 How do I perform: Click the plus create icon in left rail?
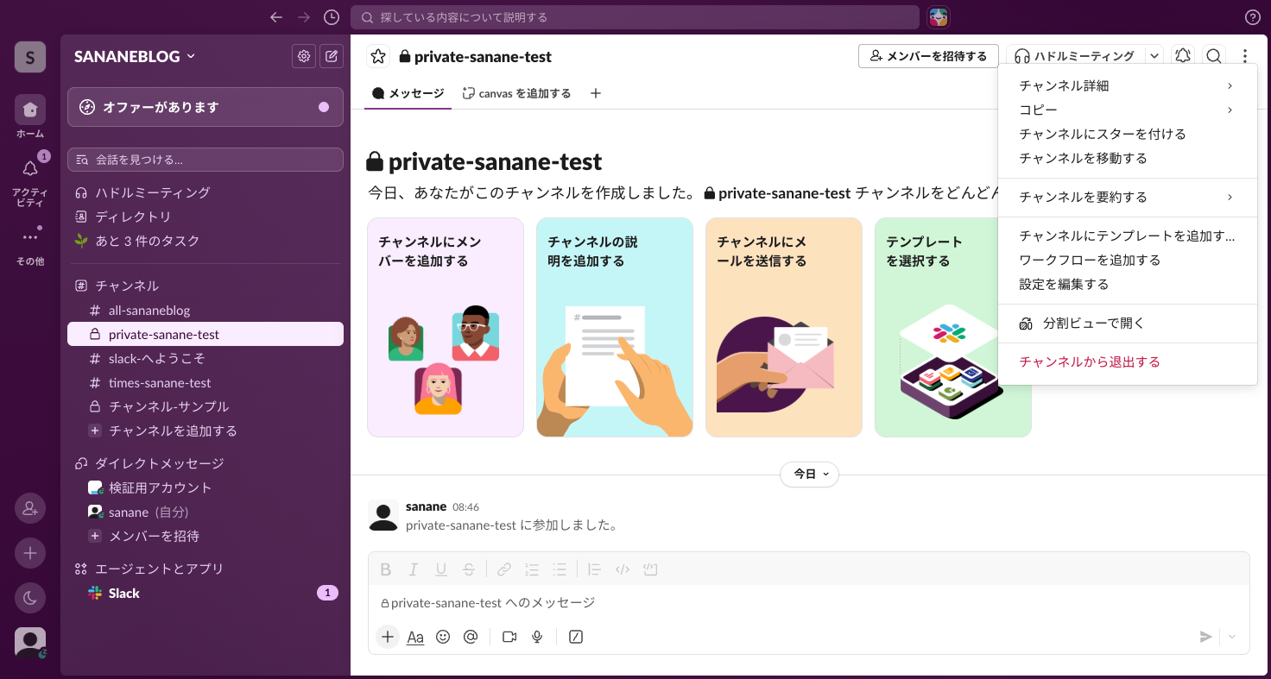tap(30, 553)
